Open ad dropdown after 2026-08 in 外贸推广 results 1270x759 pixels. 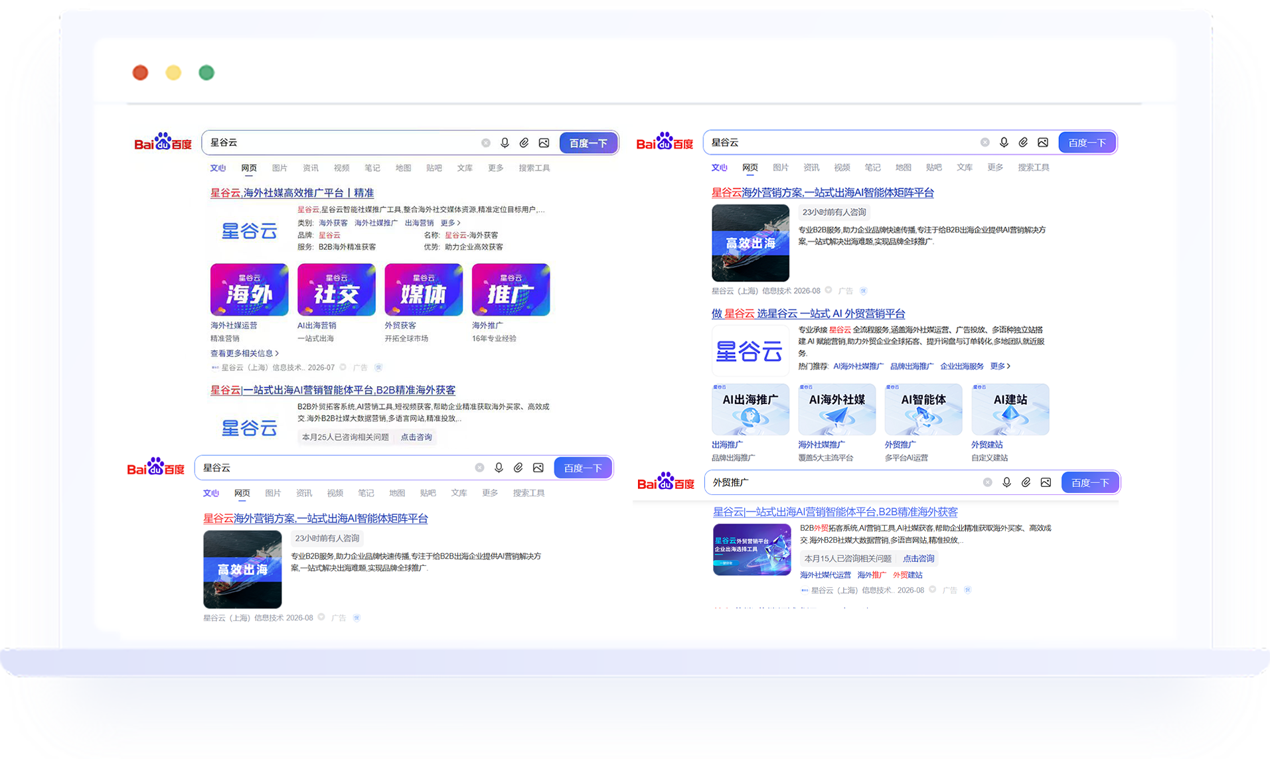click(932, 590)
